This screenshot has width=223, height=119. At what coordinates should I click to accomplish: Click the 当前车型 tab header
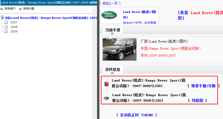click(113, 30)
